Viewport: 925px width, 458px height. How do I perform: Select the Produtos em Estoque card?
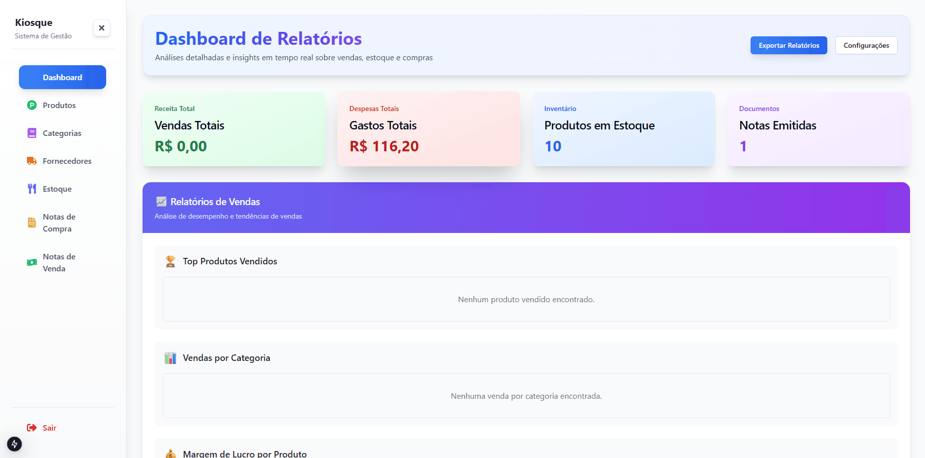[x=623, y=129]
